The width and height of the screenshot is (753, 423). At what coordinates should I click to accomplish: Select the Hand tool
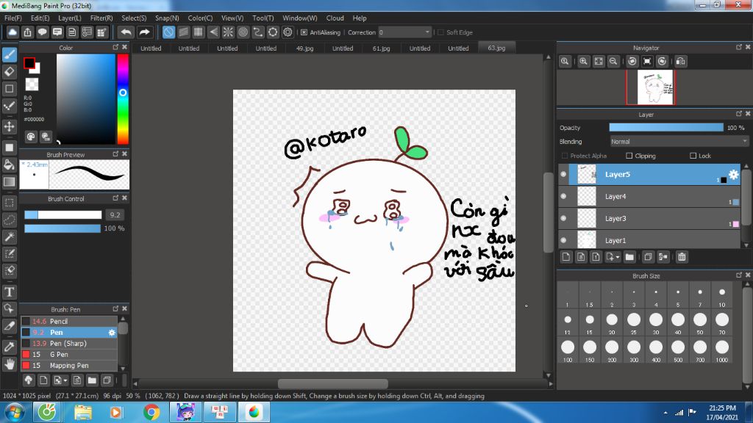coord(9,364)
